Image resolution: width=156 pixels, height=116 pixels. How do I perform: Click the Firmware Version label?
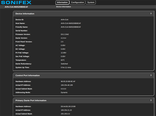[x=23, y=34]
